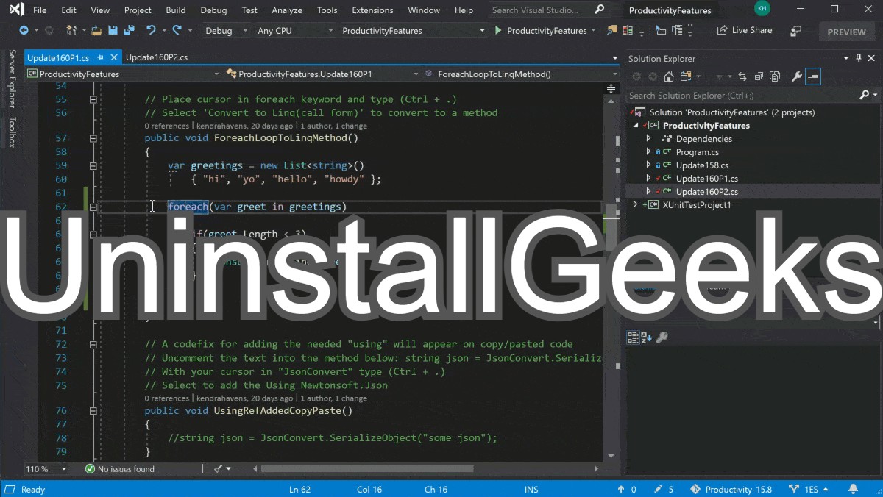Viewport: 883px width, 497px height.
Task: Collapse the UsingRefAddedCopyPaste method outline on line 76
Action: pos(93,411)
